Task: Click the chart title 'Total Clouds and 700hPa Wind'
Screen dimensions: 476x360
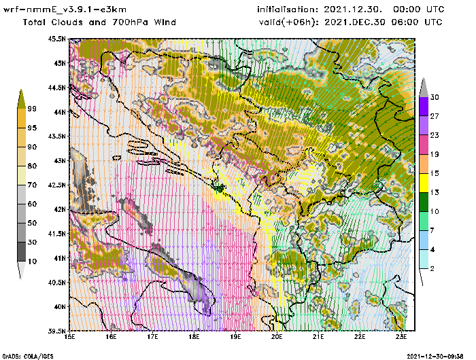Action: pos(99,22)
